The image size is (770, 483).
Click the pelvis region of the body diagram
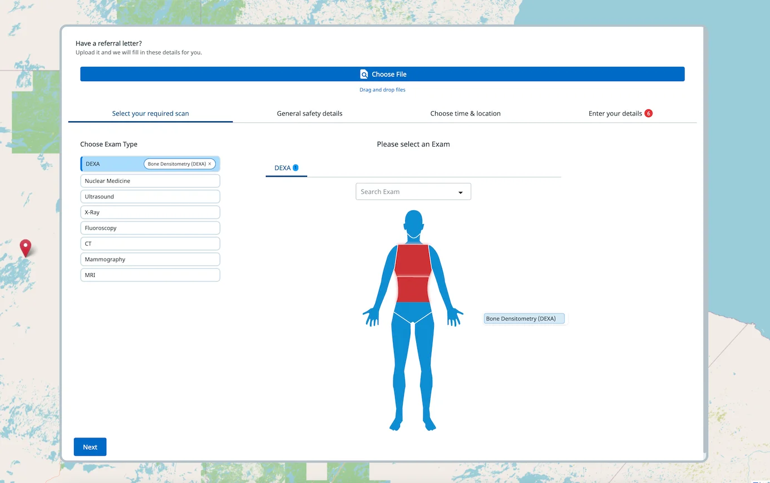click(x=413, y=313)
